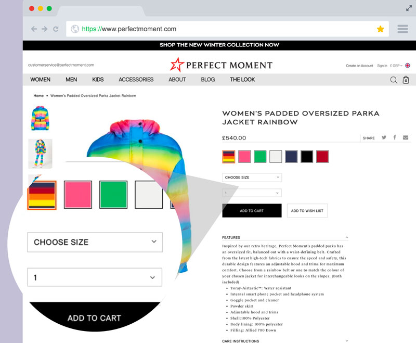416x343 pixels.
Task: Click the fullscreen expand arrows icon
Action: point(409,8)
